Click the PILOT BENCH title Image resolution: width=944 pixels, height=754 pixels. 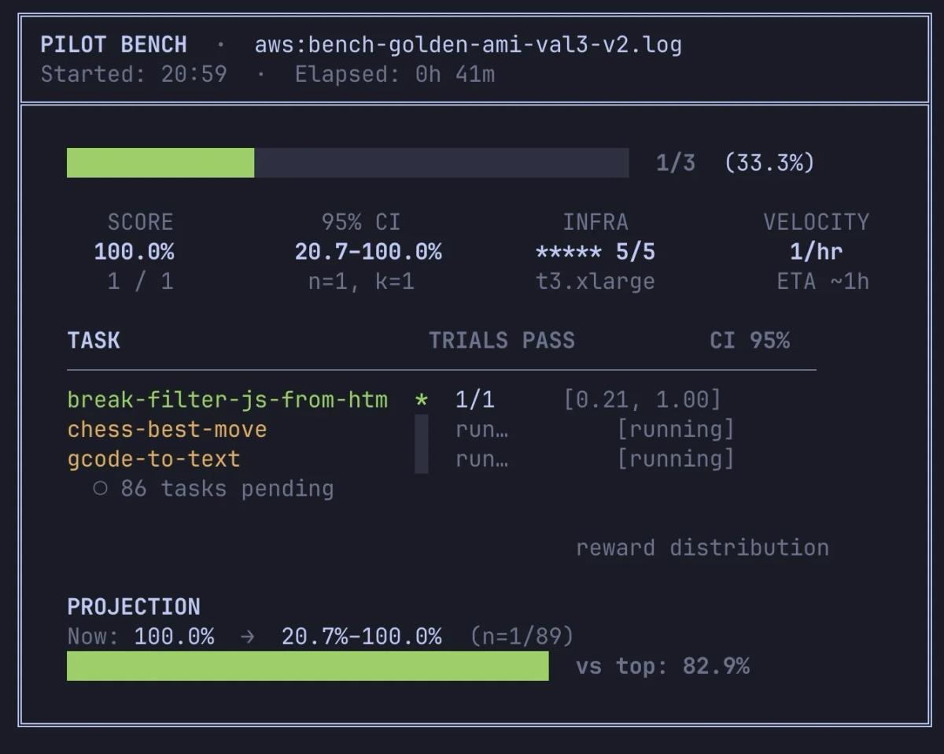(x=113, y=44)
